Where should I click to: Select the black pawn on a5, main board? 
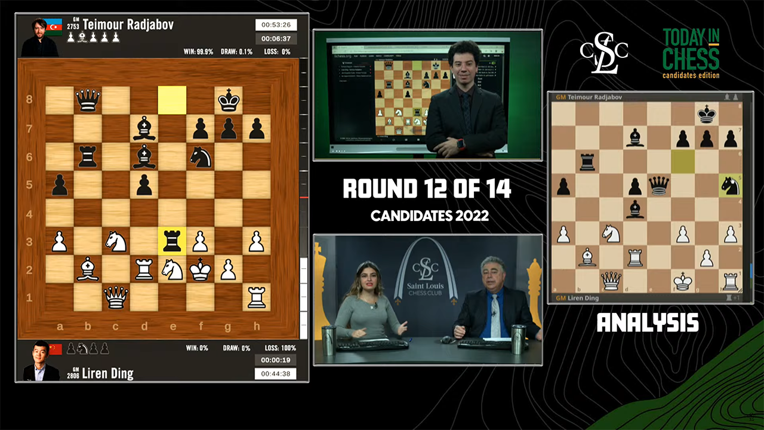click(x=60, y=185)
